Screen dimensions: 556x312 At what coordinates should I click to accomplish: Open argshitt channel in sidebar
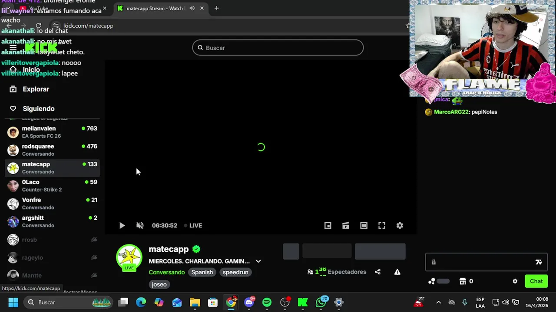pyautogui.click(x=52, y=221)
